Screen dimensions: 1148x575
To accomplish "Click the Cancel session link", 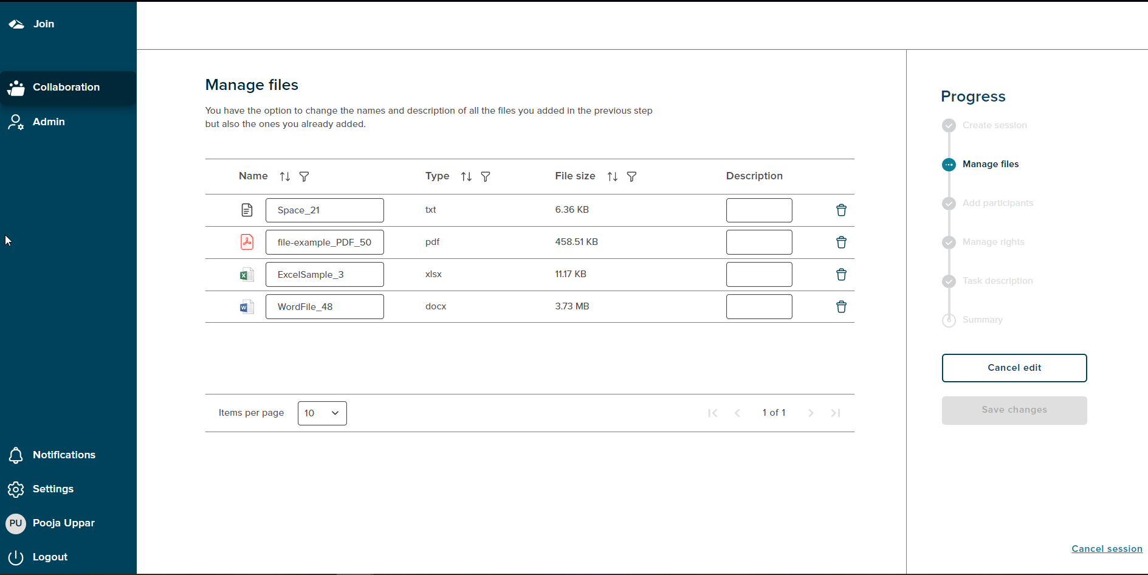I will [x=1107, y=549].
